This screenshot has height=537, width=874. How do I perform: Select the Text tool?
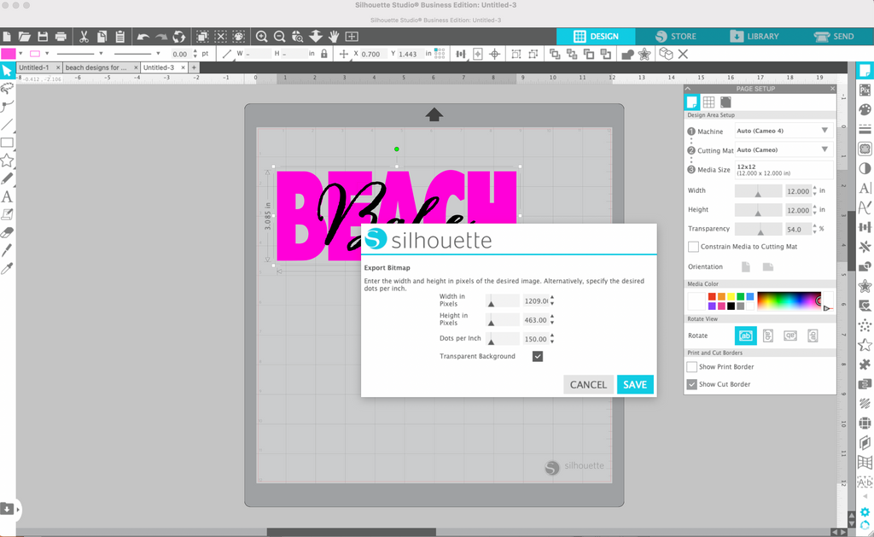(7, 196)
